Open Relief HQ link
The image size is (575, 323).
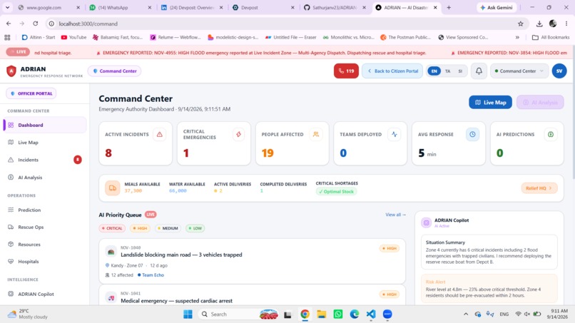[x=539, y=188]
